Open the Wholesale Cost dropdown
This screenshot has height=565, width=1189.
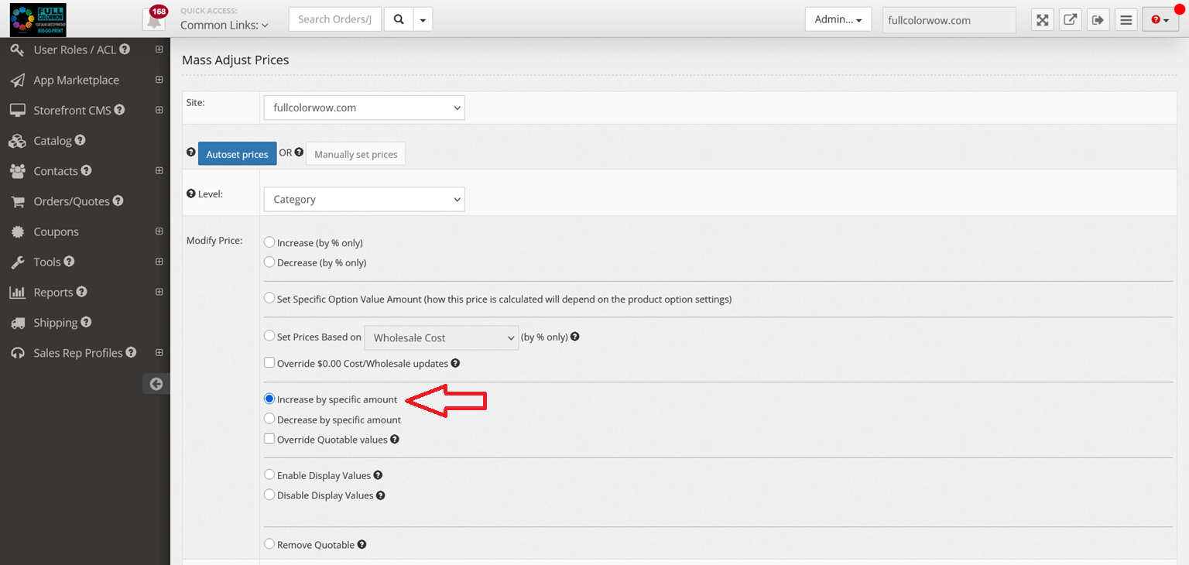[441, 337]
